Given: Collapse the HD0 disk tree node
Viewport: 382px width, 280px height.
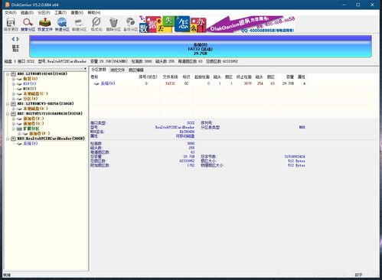Looking at the screenshot, I should (x=8, y=74).
